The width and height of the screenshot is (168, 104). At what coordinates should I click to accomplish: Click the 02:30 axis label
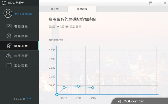(x=52, y=50)
